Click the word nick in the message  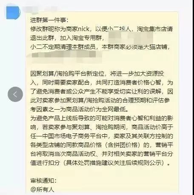pyautogui.click(x=84, y=29)
